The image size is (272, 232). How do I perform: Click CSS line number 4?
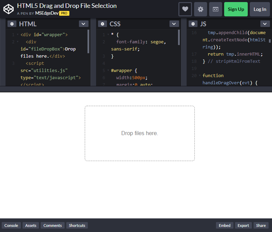[x=104, y=63]
